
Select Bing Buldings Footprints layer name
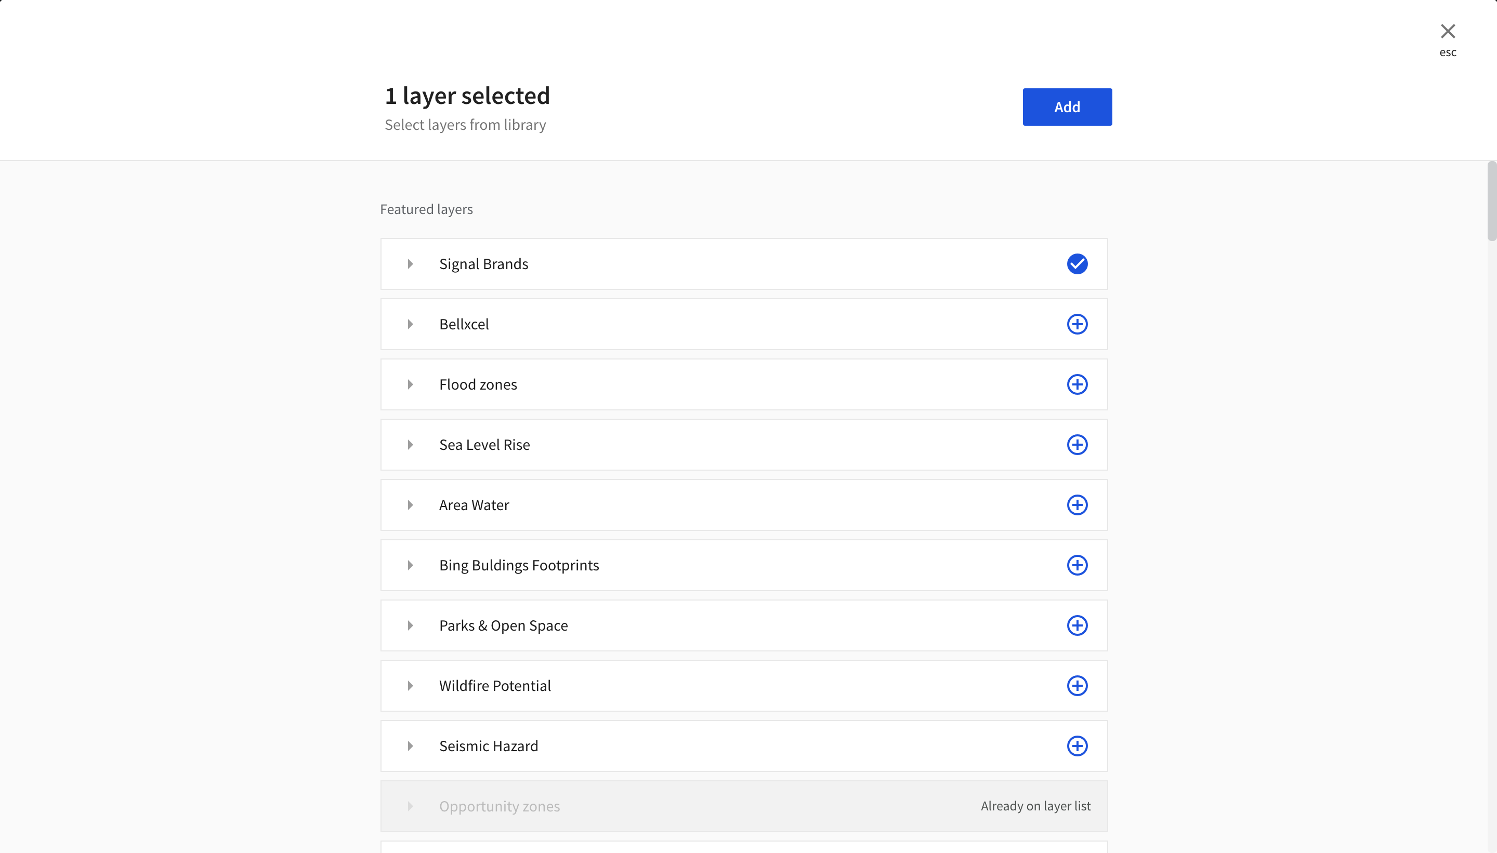tap(519, 565)
